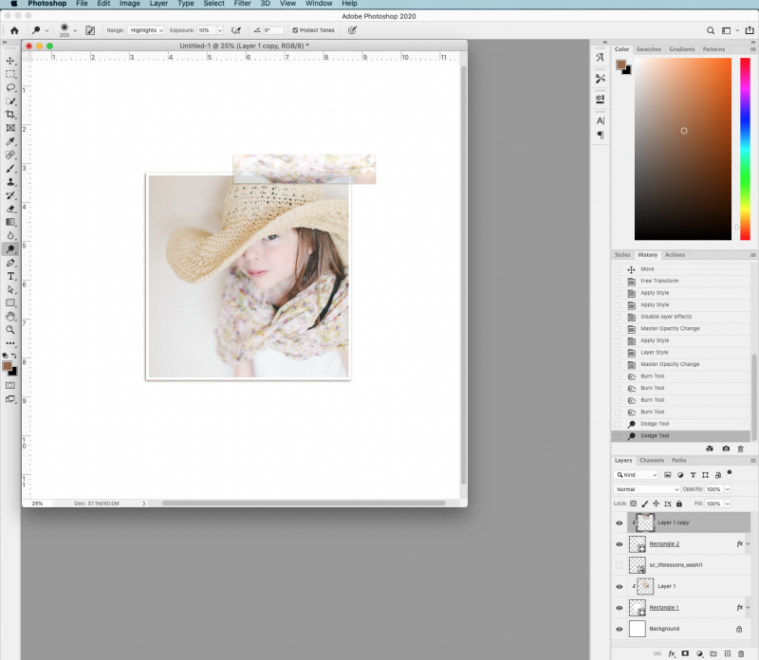This screenshot has width=759, height=660.
Task: Select the Gradient tool
Action: [10, 222]
